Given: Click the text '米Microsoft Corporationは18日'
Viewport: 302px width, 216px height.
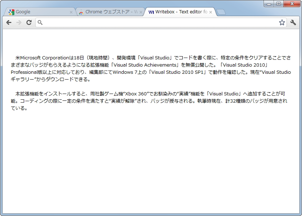Looking at the screenshot, I should tap(50, 58).
